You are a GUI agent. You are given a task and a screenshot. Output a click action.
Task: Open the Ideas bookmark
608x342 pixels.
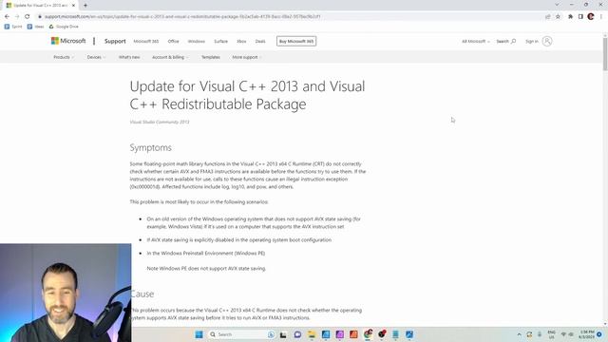pyautogui.click(x=36, y=27)
